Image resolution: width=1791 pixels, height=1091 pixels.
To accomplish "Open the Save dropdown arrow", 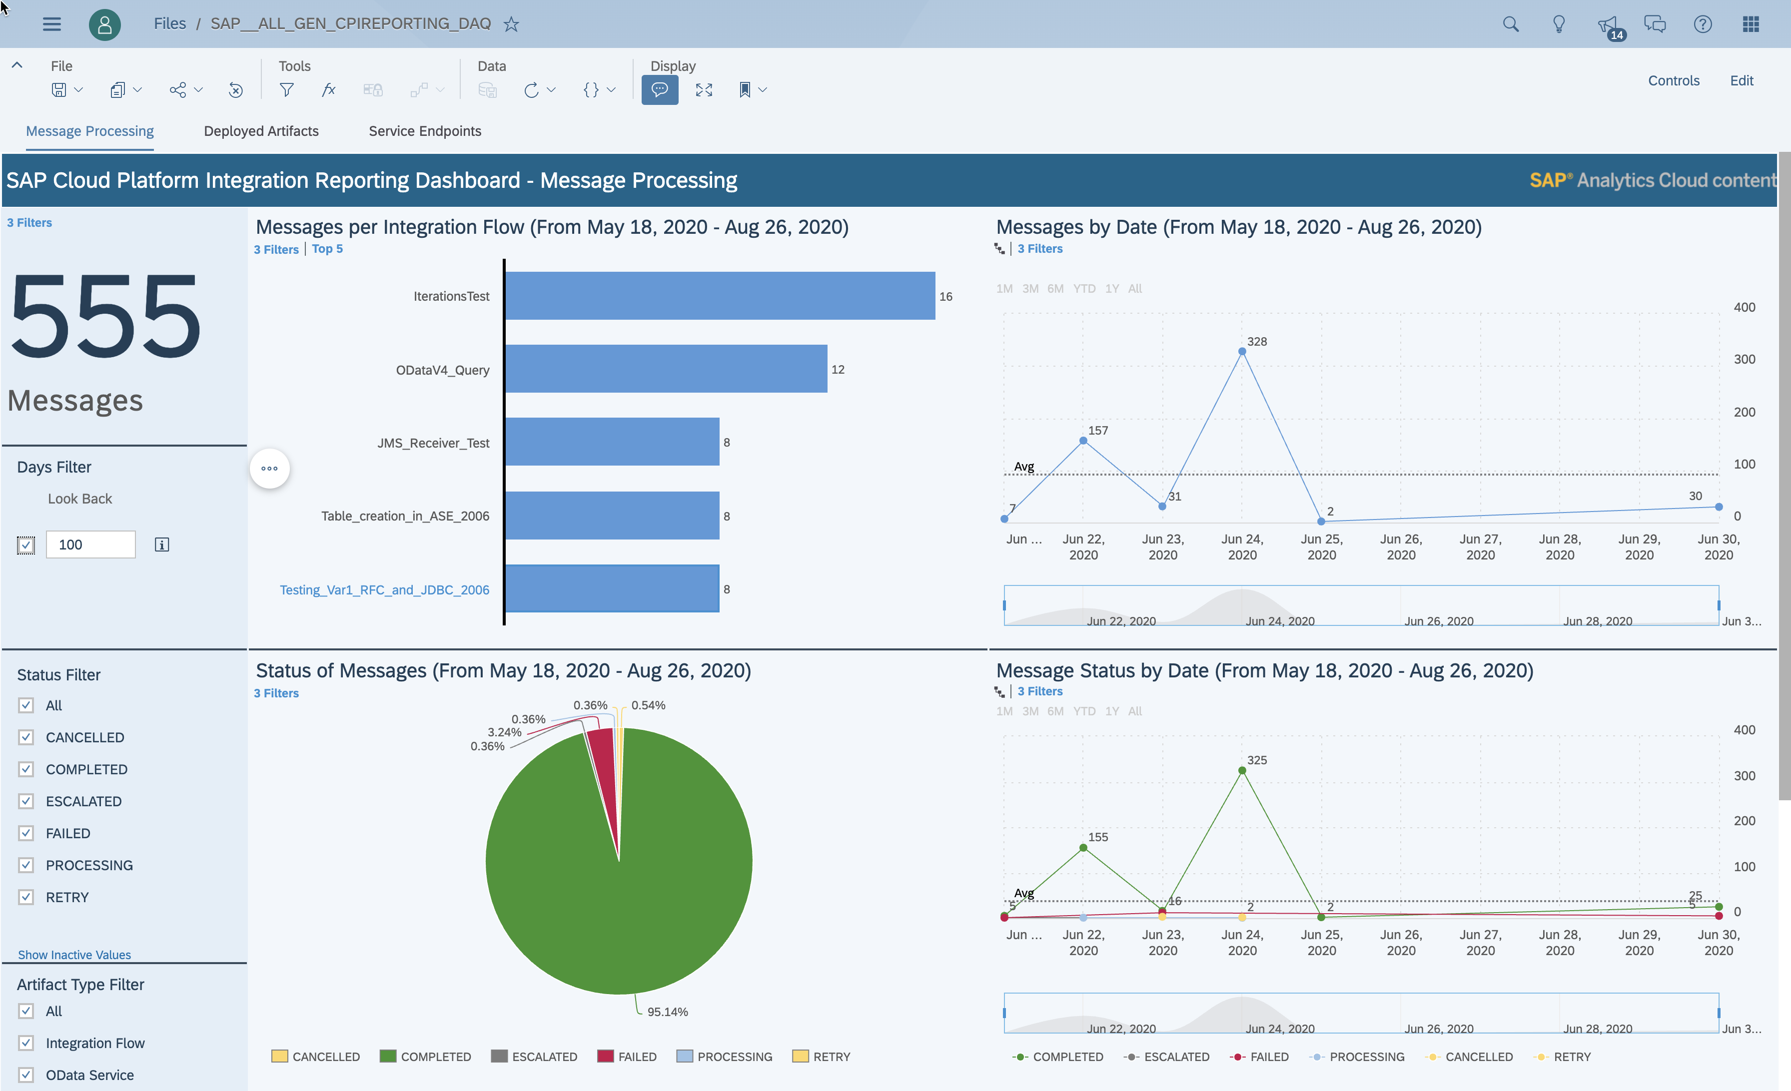I will click(x=78, y=89).
